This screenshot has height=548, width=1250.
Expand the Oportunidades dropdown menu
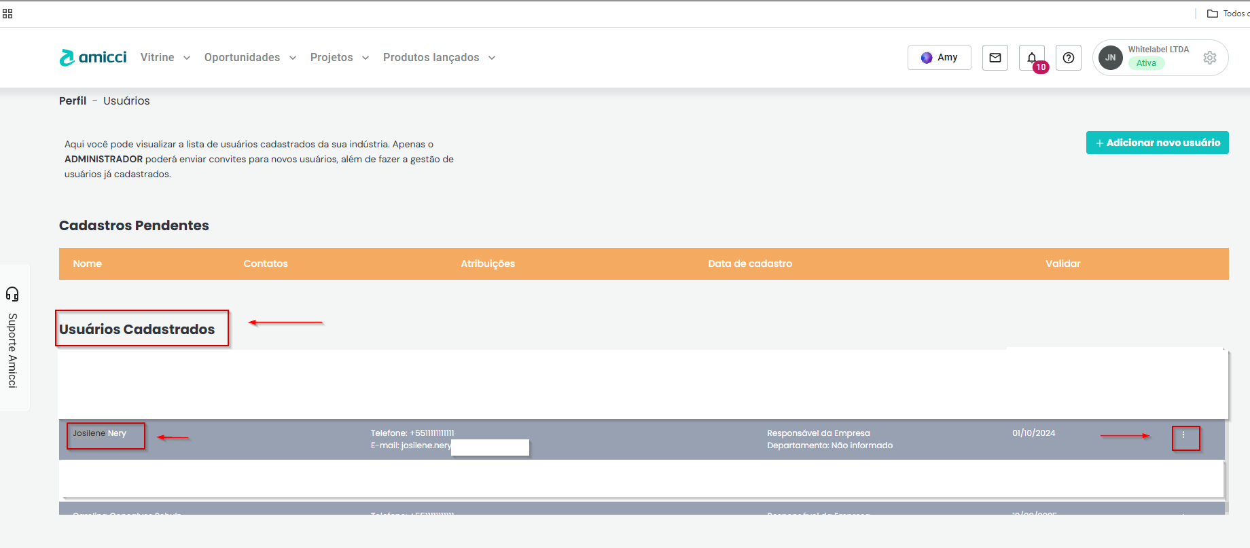tap(250, 58)
